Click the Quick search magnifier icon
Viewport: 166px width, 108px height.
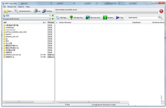pyautogui.click(x=161, y=18)
